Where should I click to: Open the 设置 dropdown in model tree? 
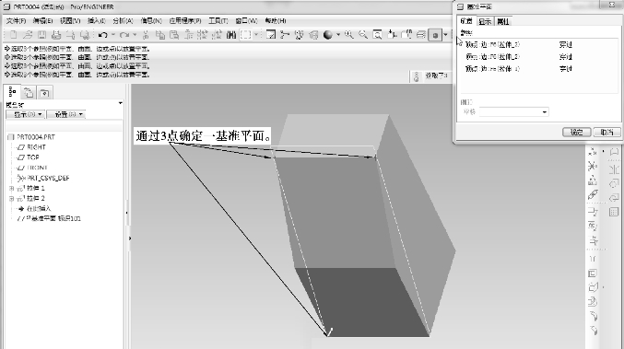[x=65, y=114]
